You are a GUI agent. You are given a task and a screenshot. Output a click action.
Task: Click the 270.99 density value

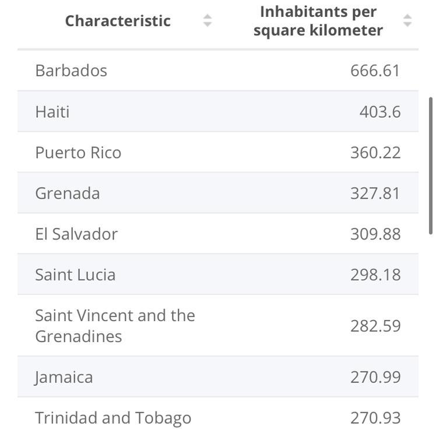click(375, 377)
